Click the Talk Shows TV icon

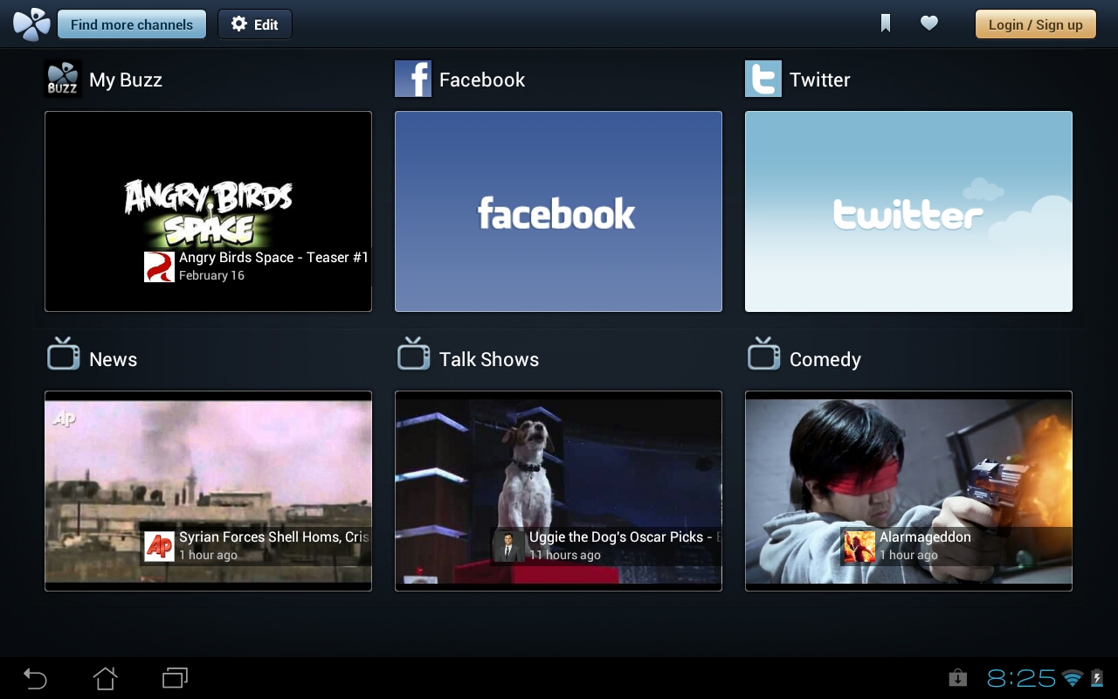(414, 355)
